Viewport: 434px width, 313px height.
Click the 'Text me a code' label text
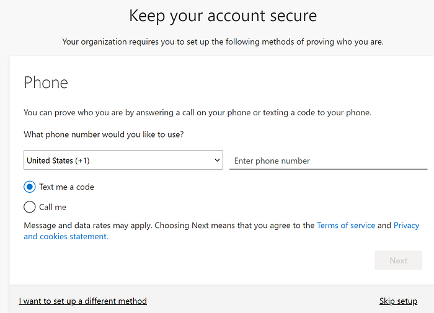click(x=66, y=187)
